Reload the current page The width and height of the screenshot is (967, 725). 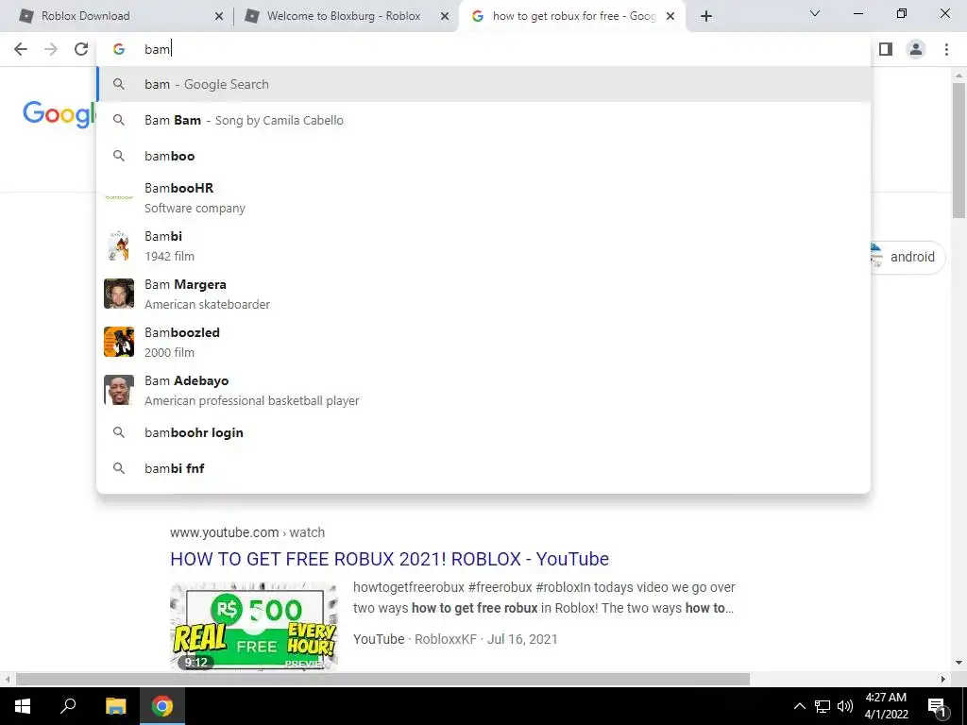coord(81,49)
